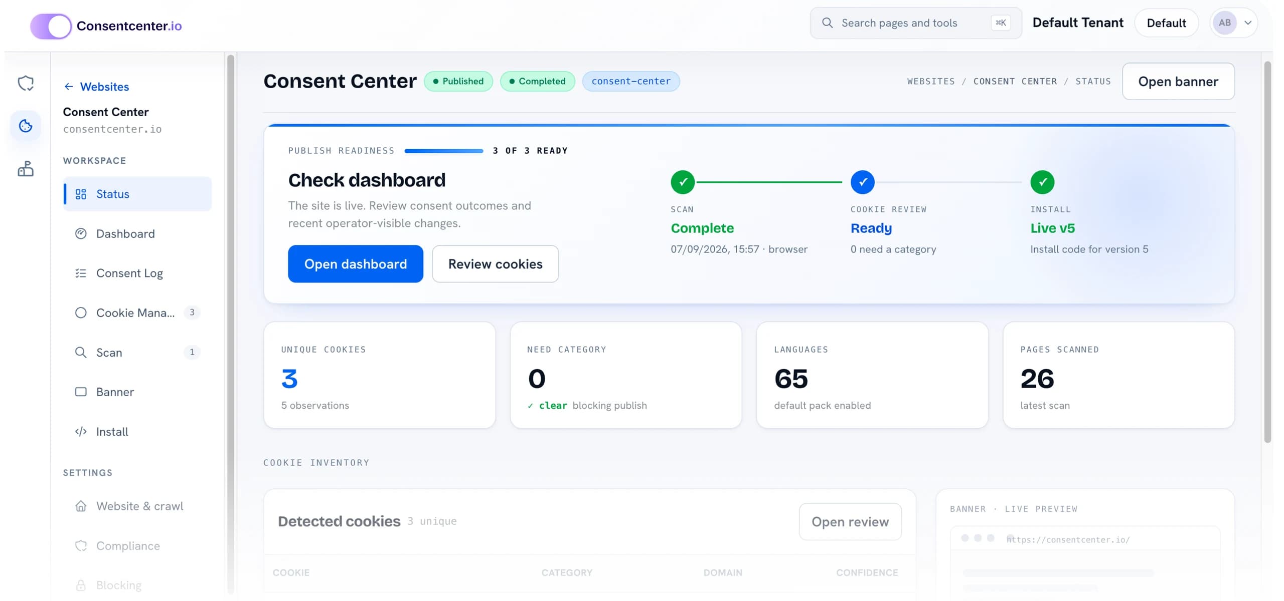This screenshot has height=601, width=1284.
Task: Open Cookie Manager in sidebar
Action: point(137,313)
